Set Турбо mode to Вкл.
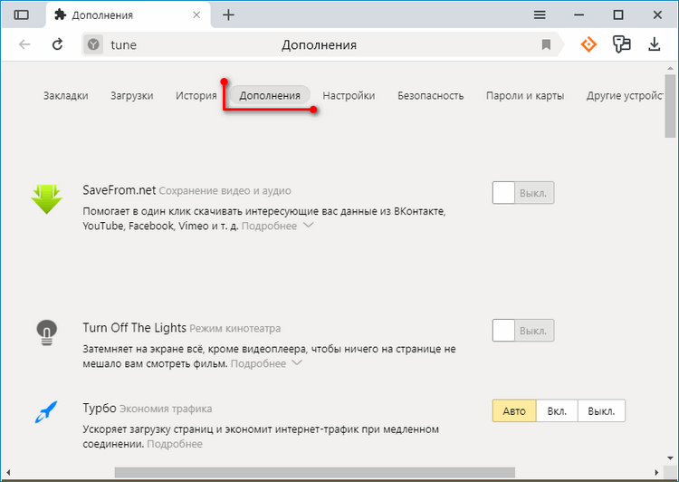Image resolution: width=679 pixels, height=482 pixels. [x=557, y=411]
